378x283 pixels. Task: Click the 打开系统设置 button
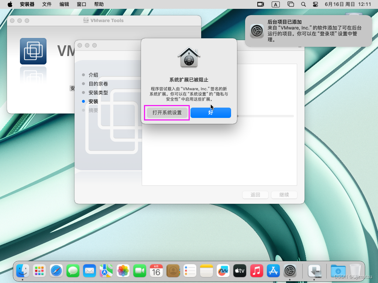click(x=167, y=113)
